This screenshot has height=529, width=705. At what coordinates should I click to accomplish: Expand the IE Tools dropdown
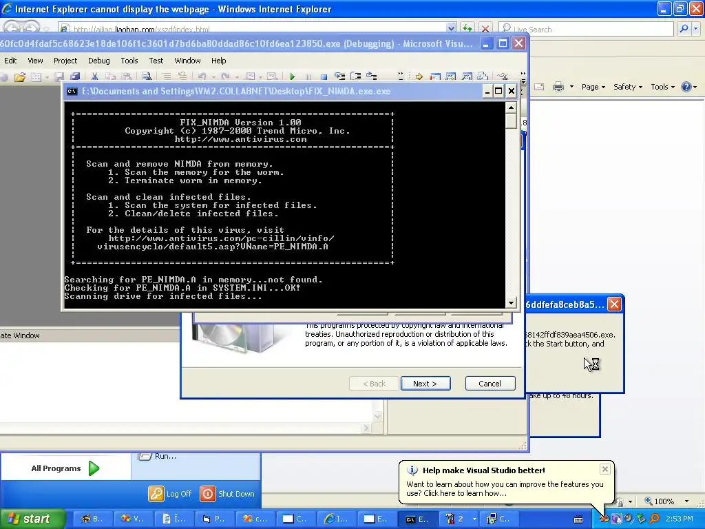point(663,87)
